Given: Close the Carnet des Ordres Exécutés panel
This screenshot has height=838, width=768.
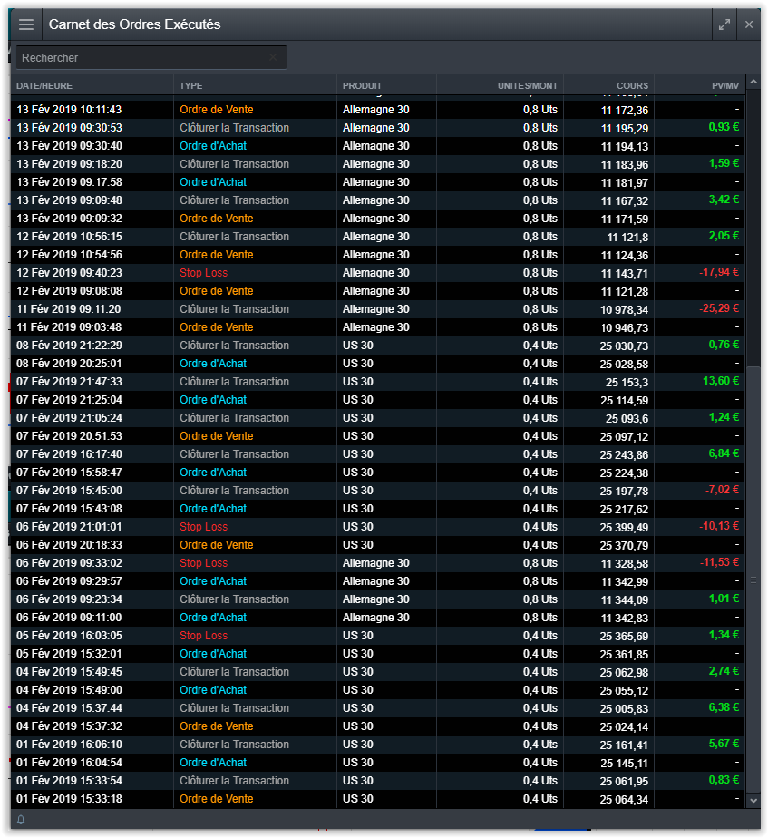Looking at the screenshot, I should (x=749, y=24).
